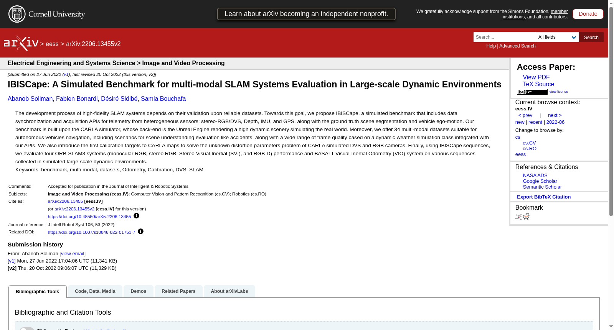Open author Fabien Bonardi link
Image resolution: width=614 pixels, height=330 pixels.
[x=77, y=99]
